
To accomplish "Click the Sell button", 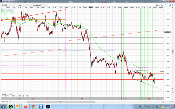I will (x=157, y=5).
